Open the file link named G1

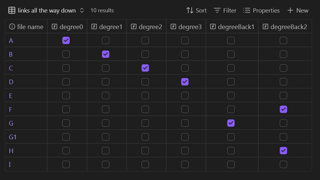[x=13, y=137]
